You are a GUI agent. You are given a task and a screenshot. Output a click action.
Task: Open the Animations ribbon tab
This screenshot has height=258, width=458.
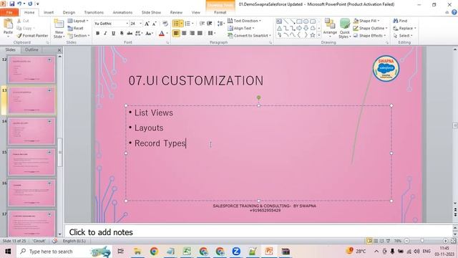tap(122, 12)
